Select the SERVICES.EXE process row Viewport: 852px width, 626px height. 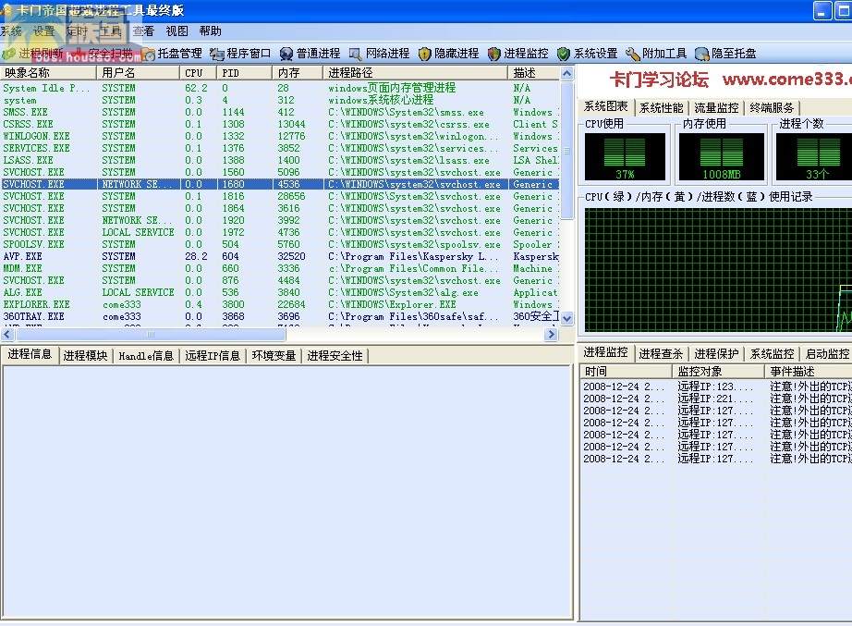point(280,148)
